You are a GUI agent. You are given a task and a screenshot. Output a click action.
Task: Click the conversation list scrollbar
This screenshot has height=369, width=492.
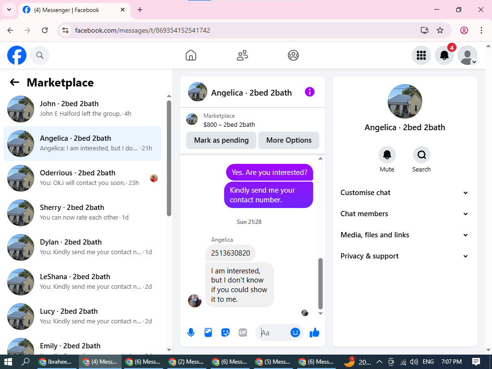click(x=169, y=159)
